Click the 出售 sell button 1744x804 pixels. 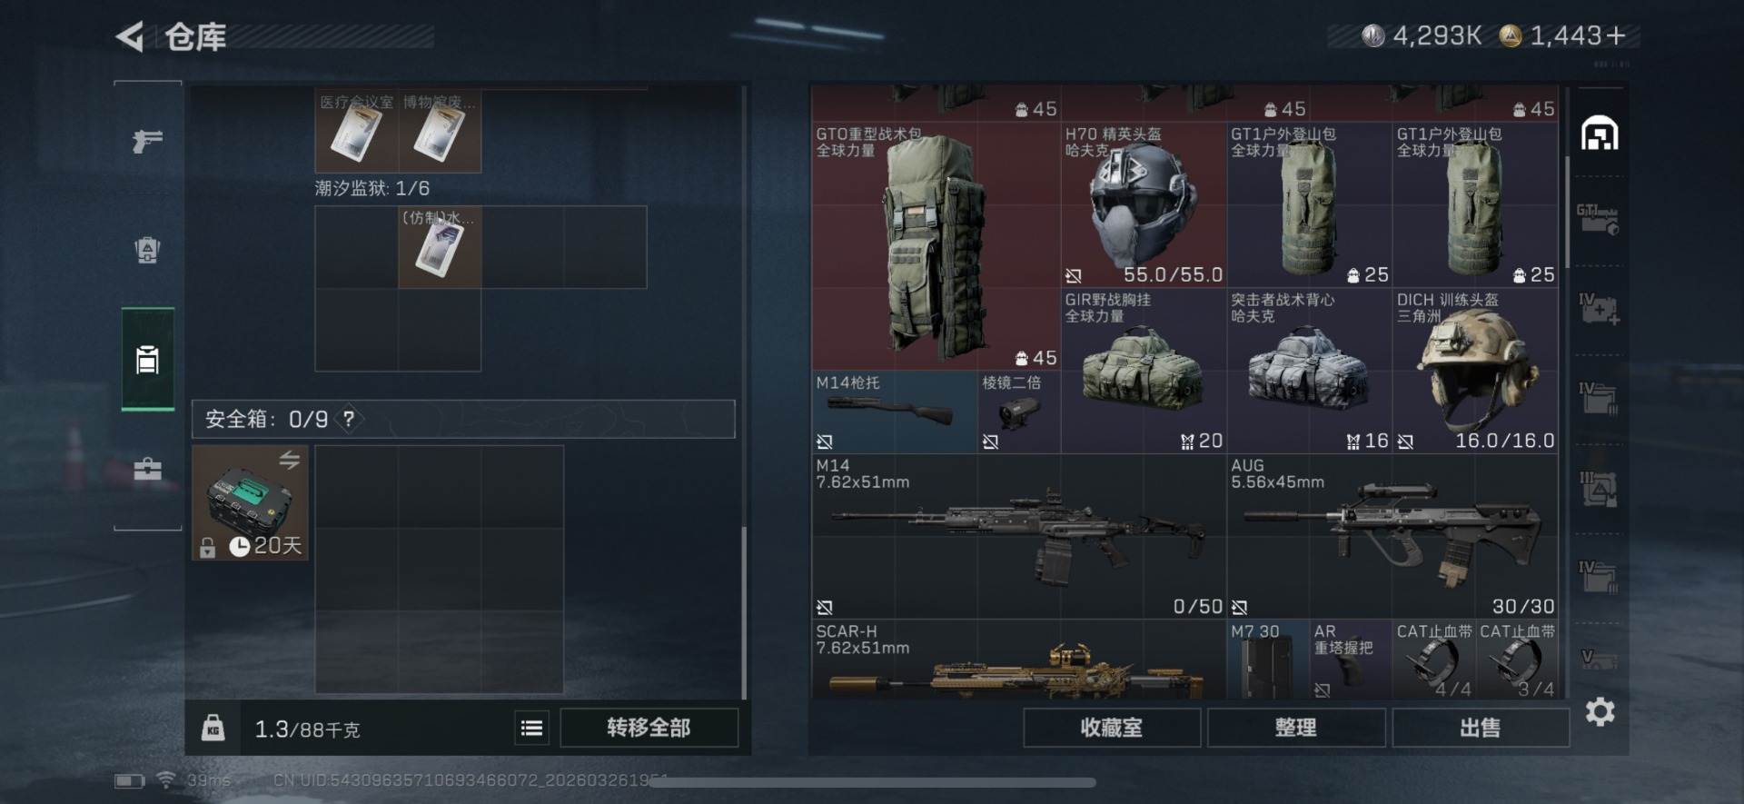pyautogui.click(x=1481, y=728)
